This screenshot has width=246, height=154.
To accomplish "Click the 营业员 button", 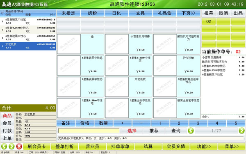I will [92, 147].
